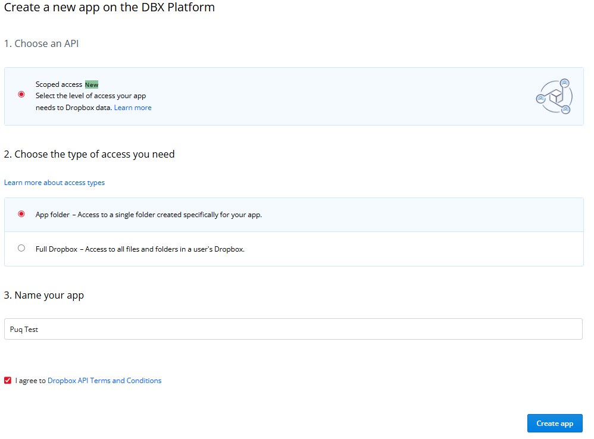Click the DBX Platform cube network icon
594x439 pixels.
[554, 96]
